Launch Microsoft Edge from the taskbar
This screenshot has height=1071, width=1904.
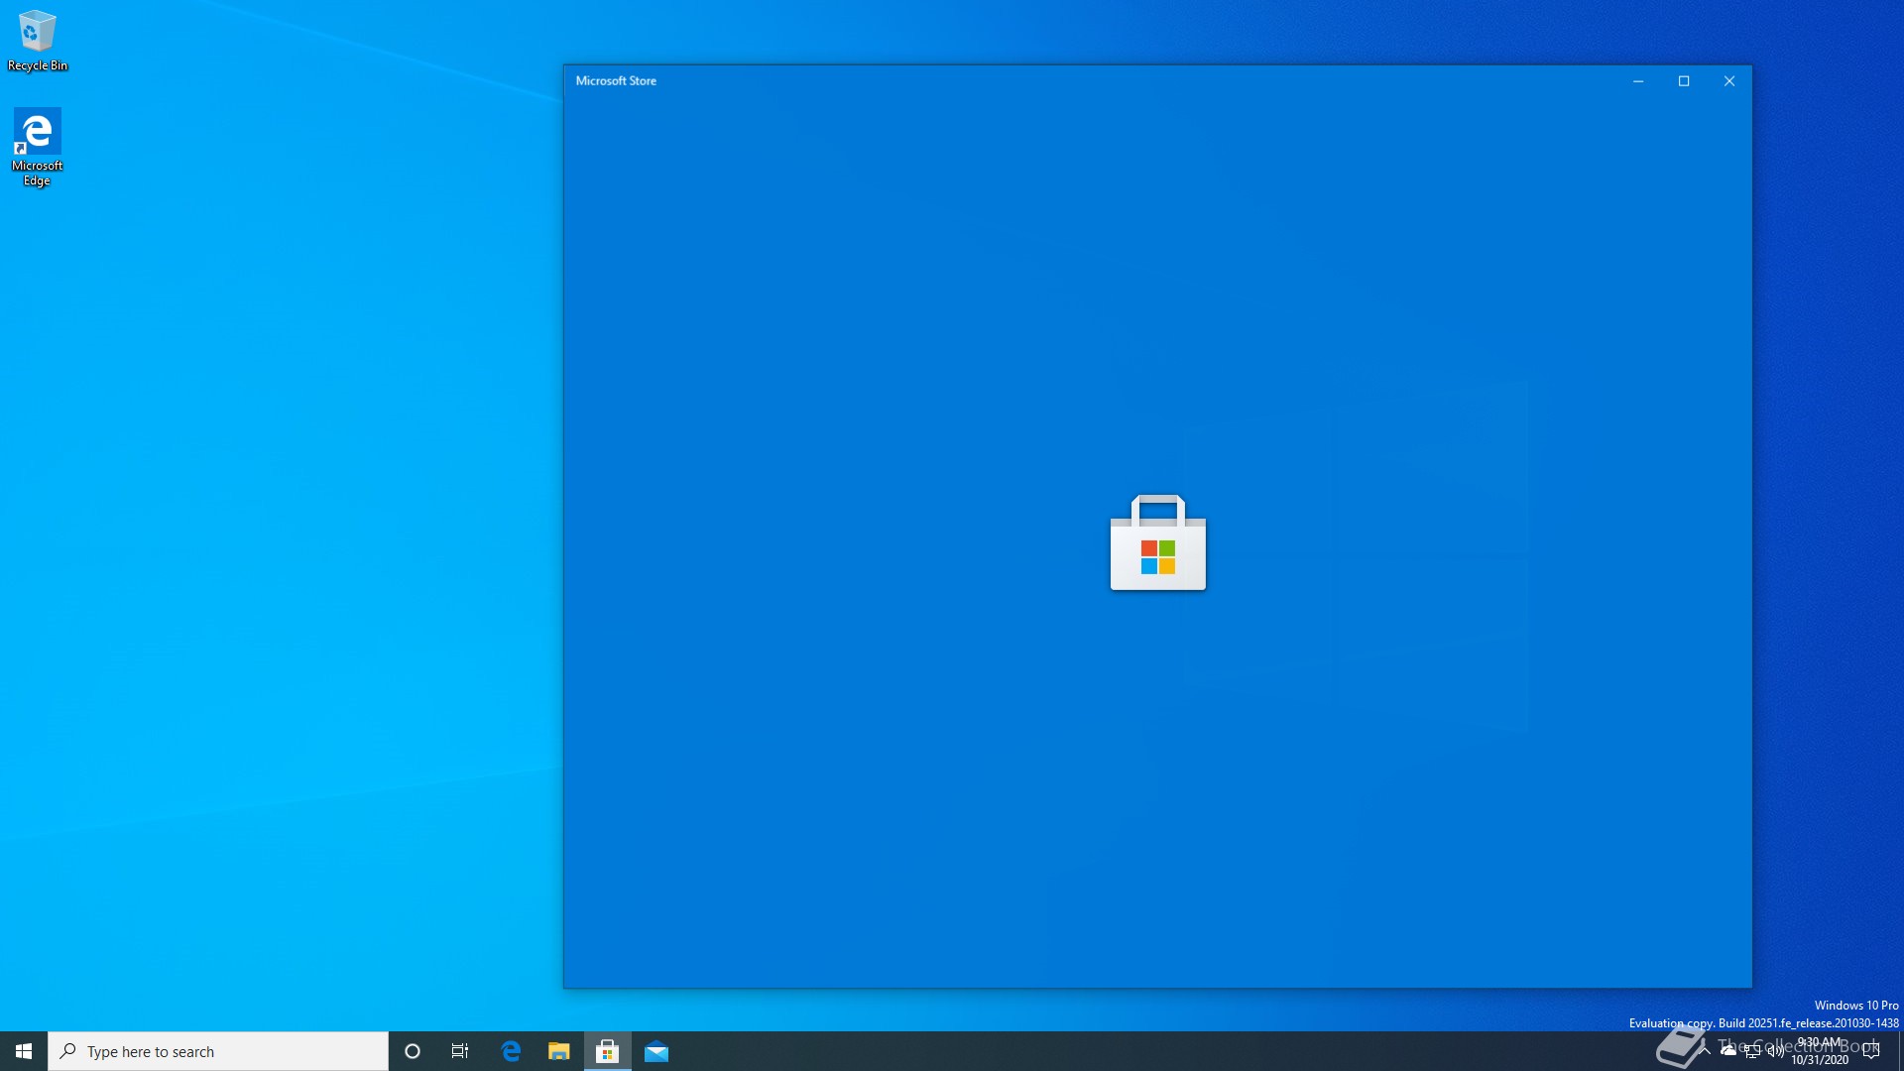[511, 1051]
